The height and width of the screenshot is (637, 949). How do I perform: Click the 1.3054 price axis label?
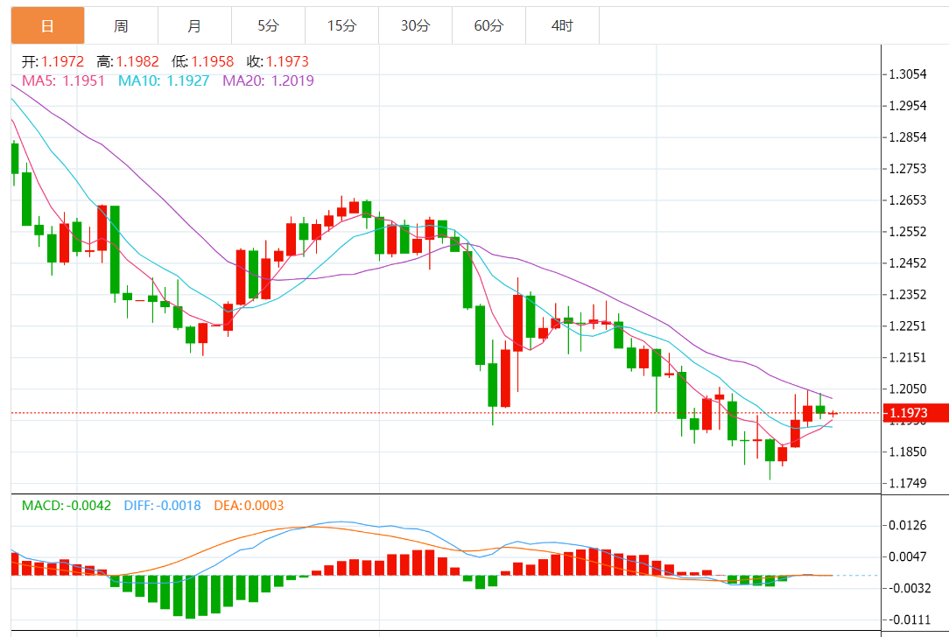point(907,74)
